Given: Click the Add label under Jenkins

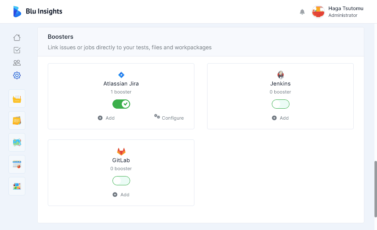Looking at the screenshot, I should click(284, 118).
